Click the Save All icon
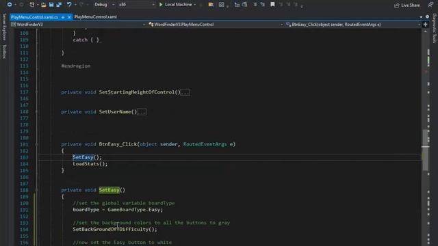 (59, 5)
